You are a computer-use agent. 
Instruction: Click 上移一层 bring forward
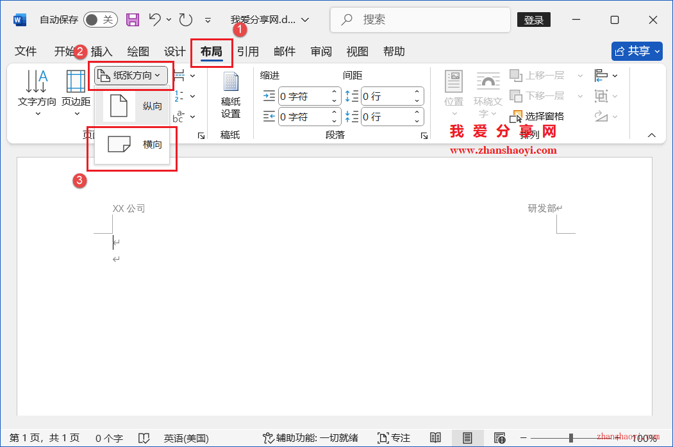(537, 76)
